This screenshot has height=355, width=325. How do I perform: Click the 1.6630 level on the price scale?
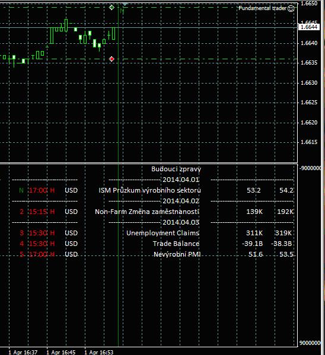pos(308,82)
